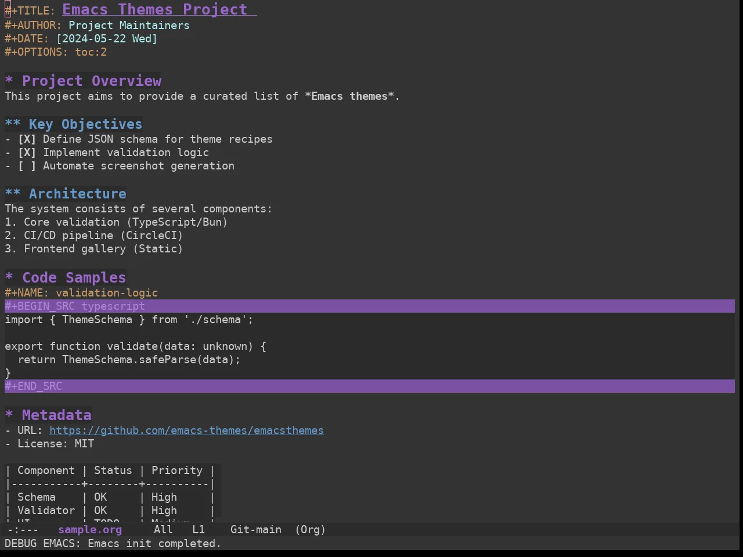Image resolution: width=743 pixels, height=557 pixels.
Task: Click the sample.org buffer name in mode line
Action: [x=90, y=530]
